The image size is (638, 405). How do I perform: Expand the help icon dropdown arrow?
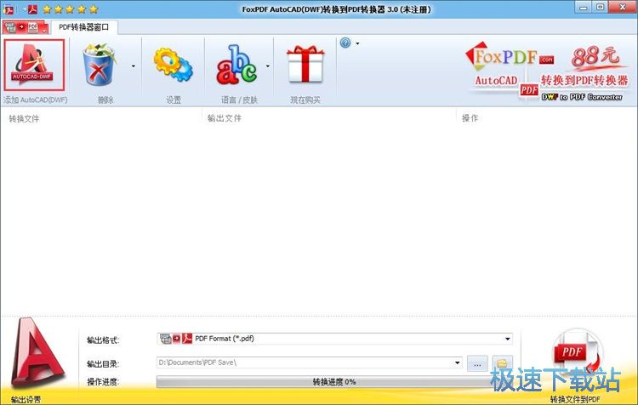[x=357, y=43]
